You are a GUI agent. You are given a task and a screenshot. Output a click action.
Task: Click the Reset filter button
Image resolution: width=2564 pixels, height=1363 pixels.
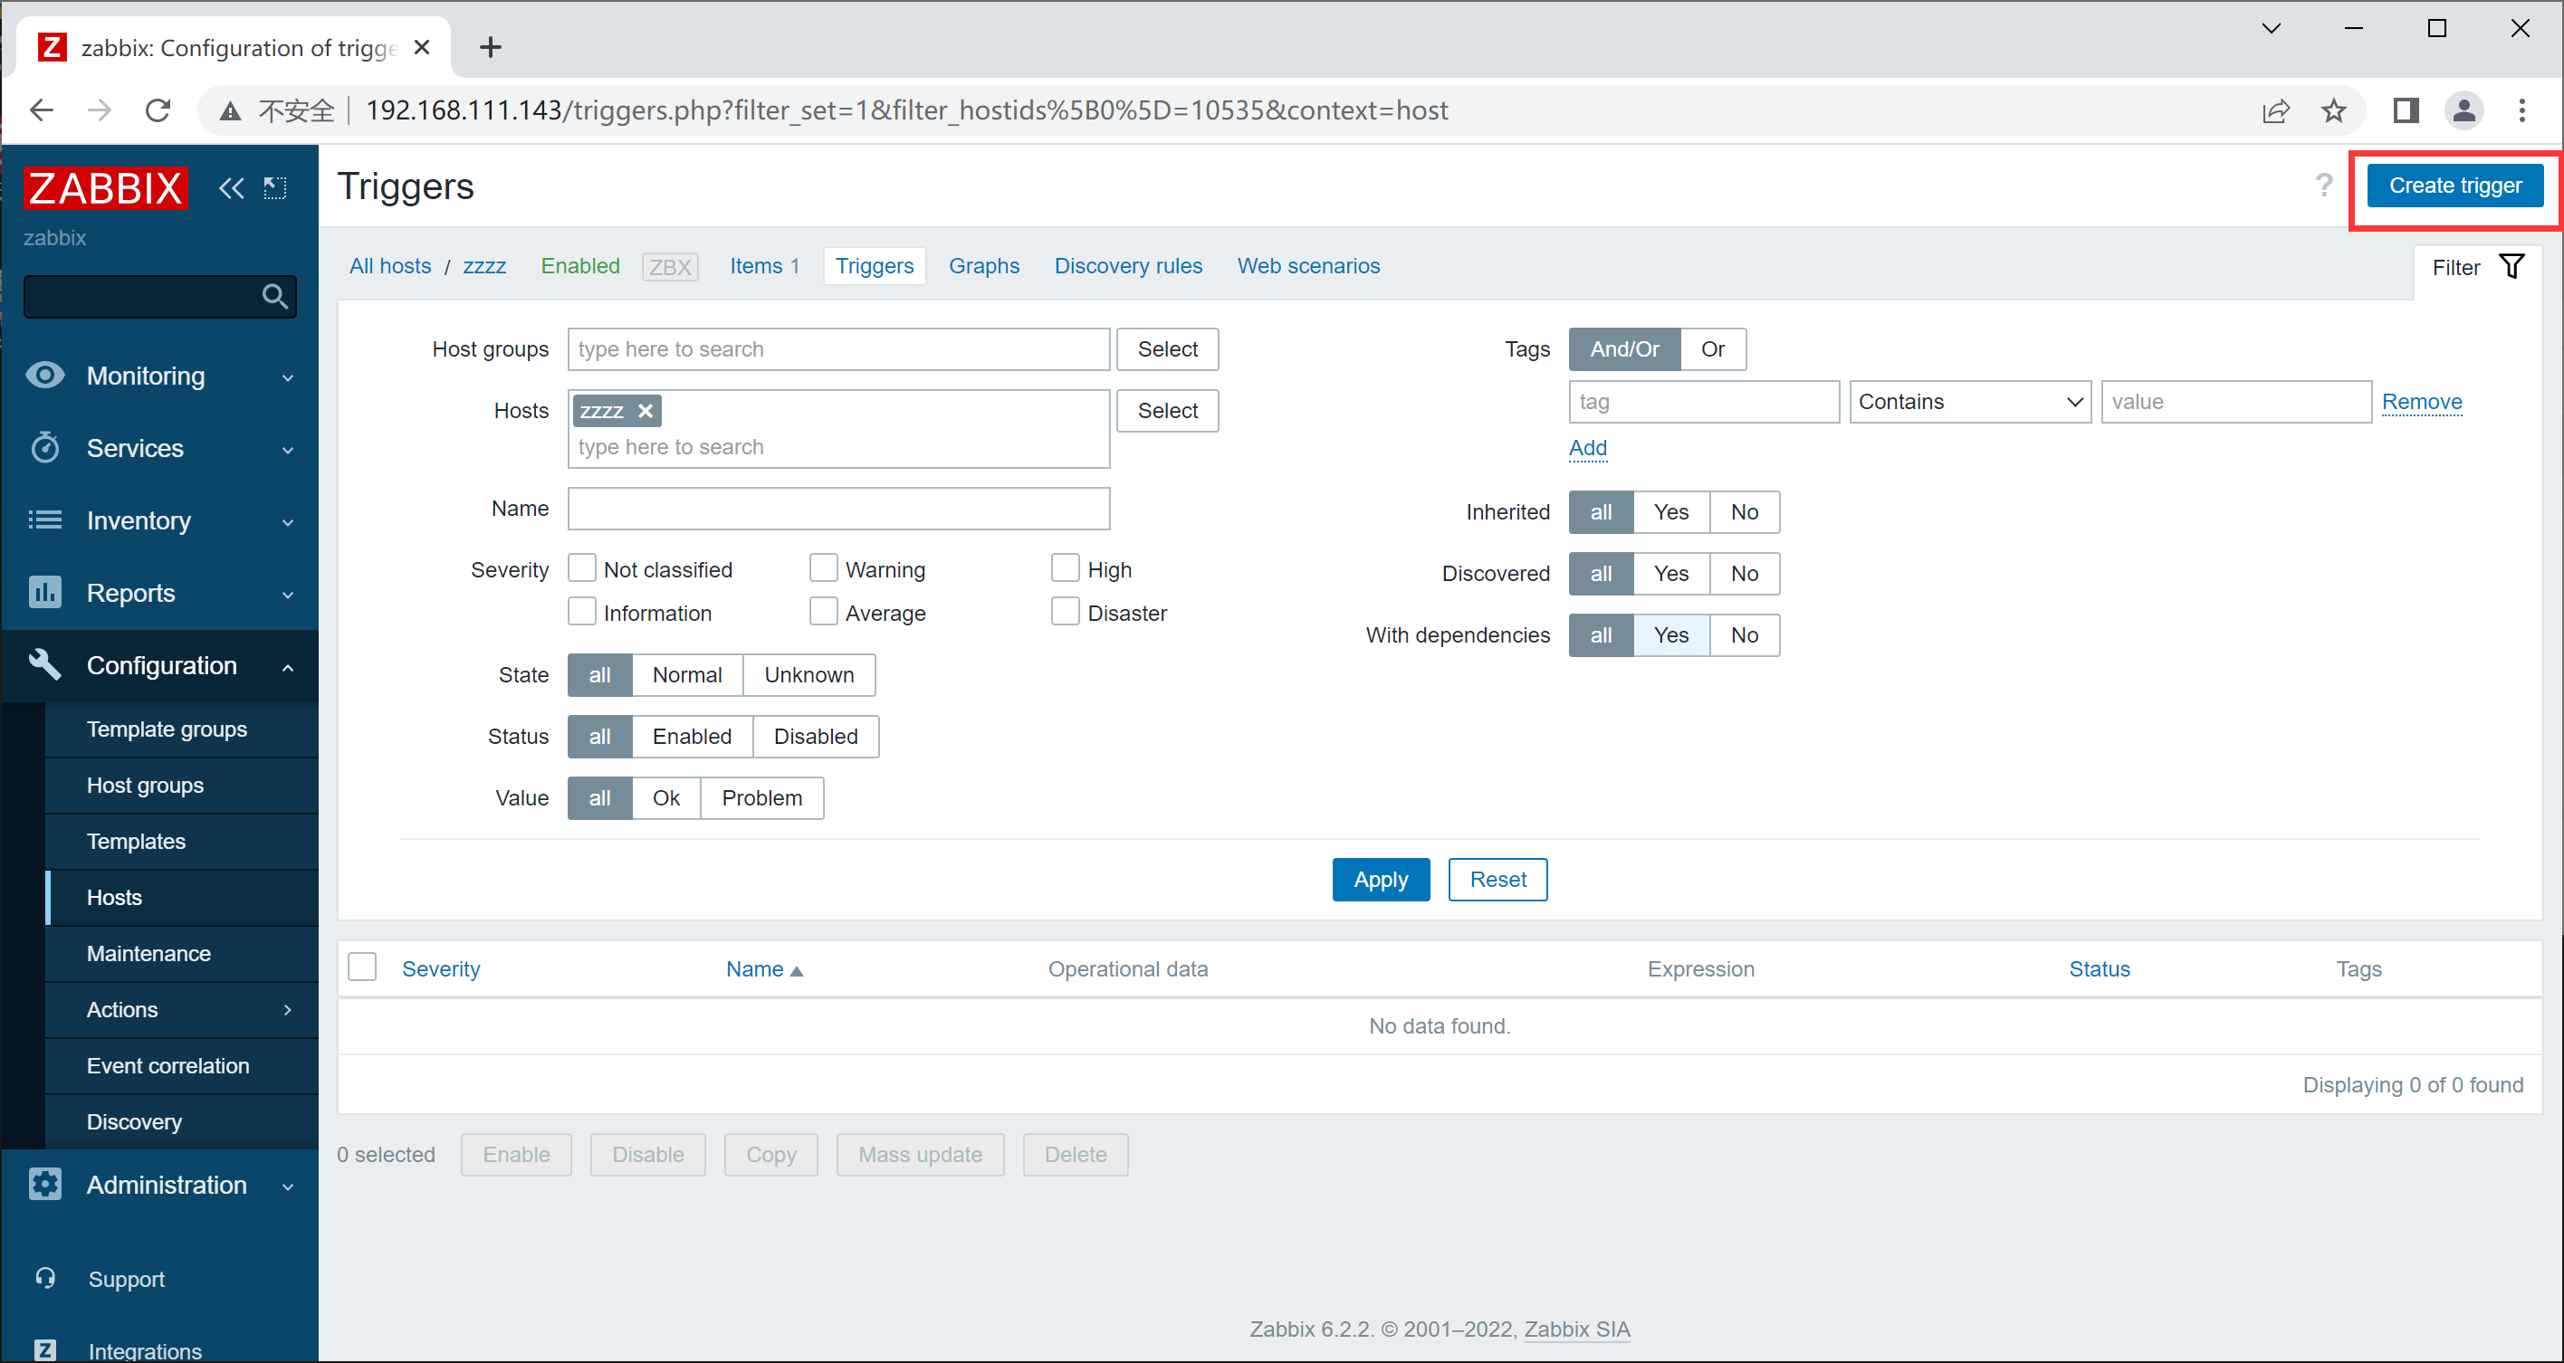coord(1497,880)
